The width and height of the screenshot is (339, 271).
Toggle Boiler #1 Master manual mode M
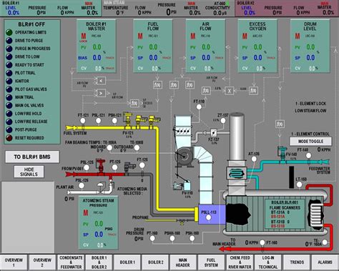tap(84, 36)
